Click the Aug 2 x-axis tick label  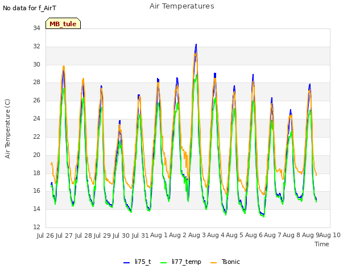pos(178,235)
